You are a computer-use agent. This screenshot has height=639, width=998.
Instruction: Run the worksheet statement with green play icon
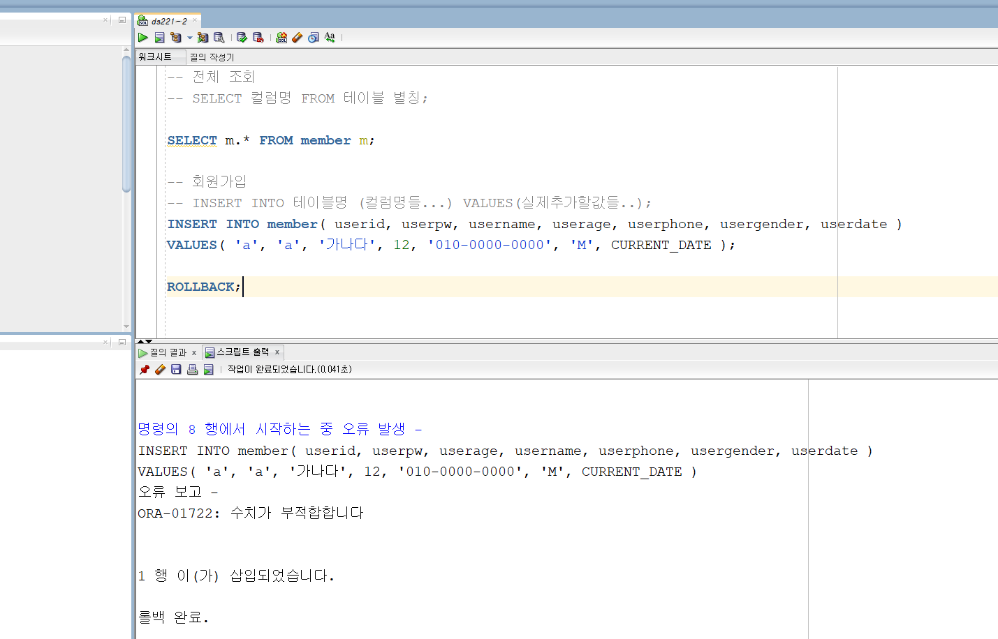click(142, 37)
